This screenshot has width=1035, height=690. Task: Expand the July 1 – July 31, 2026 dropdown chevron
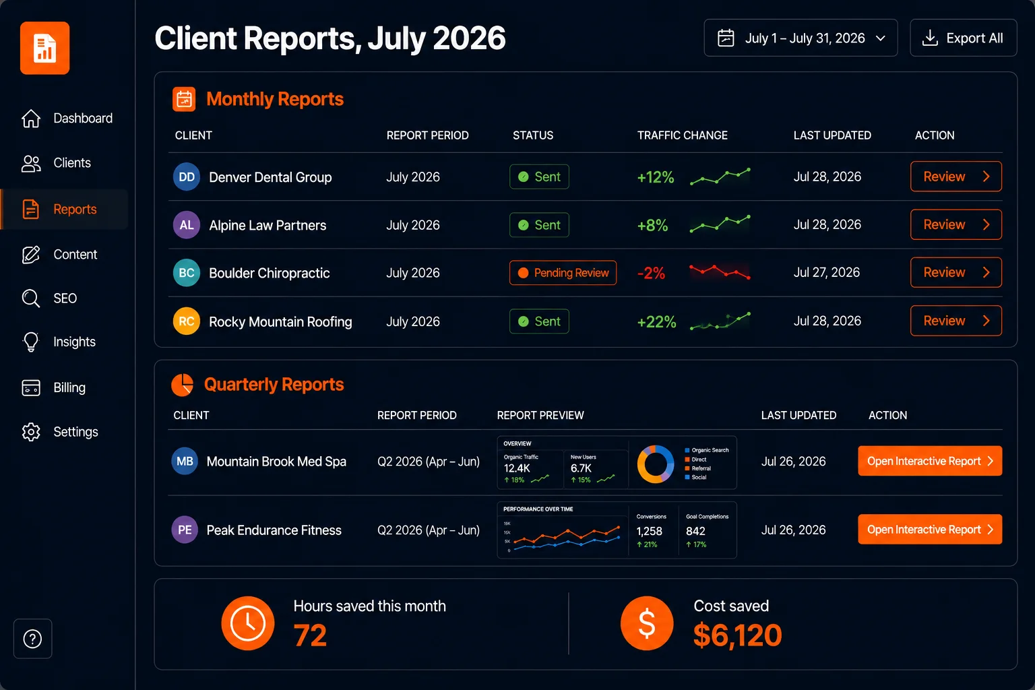[880, 38]
